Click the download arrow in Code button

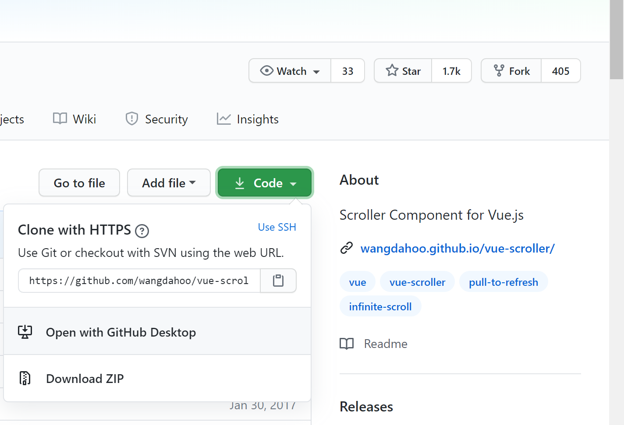coord(240,183)
